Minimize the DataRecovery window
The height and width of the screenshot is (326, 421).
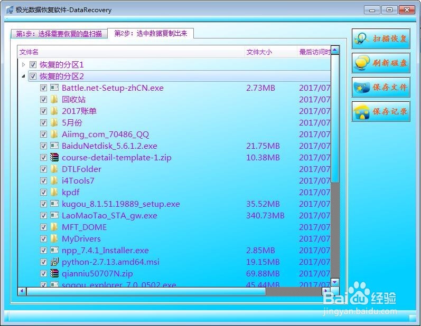pos(372,10)
